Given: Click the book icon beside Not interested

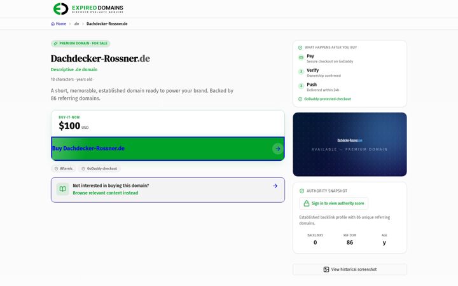Looking at the screenshot, I should tap(62, 189).
